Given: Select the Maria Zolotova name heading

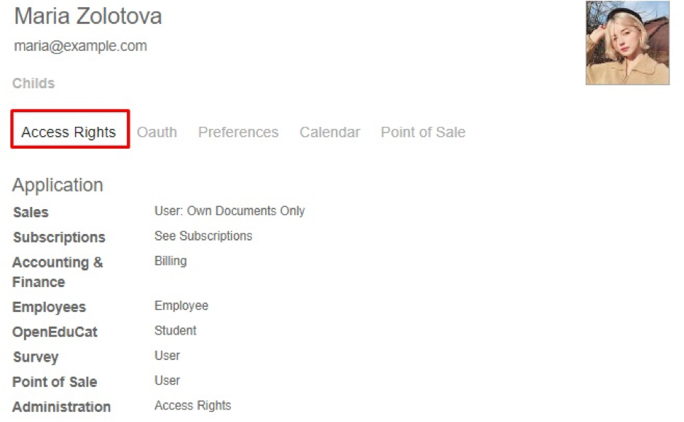Looking at the screenshot, I should [88, 16].
